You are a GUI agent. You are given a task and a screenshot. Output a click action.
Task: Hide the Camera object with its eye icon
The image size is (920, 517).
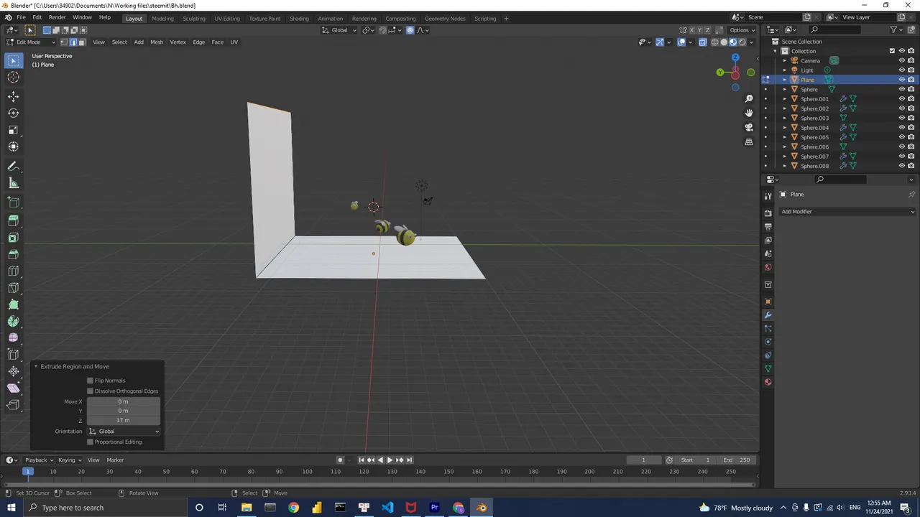point(902,60)
